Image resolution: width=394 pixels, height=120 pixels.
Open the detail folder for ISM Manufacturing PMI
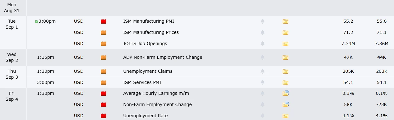(x=285, y=21)
